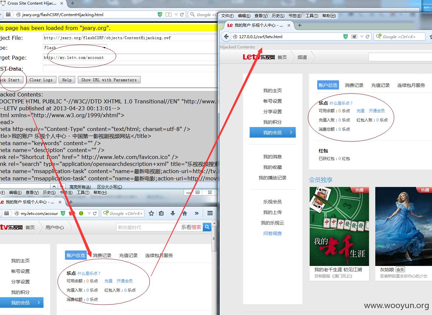This screenshot has width=432, height=315.
Task: Close the 我的账户 tab in 127.0.0.1 window
Action: (289, 25)
